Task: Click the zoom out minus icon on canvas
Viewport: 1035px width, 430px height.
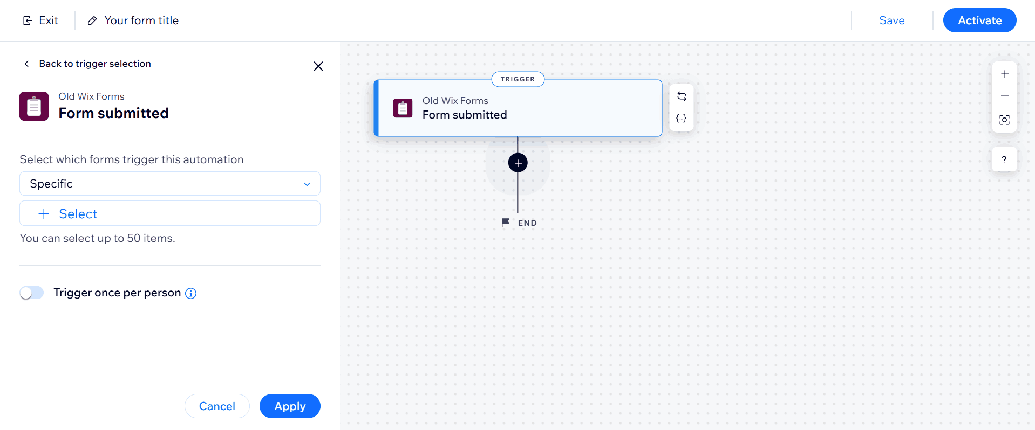Action: click(x=1004, y=96)
